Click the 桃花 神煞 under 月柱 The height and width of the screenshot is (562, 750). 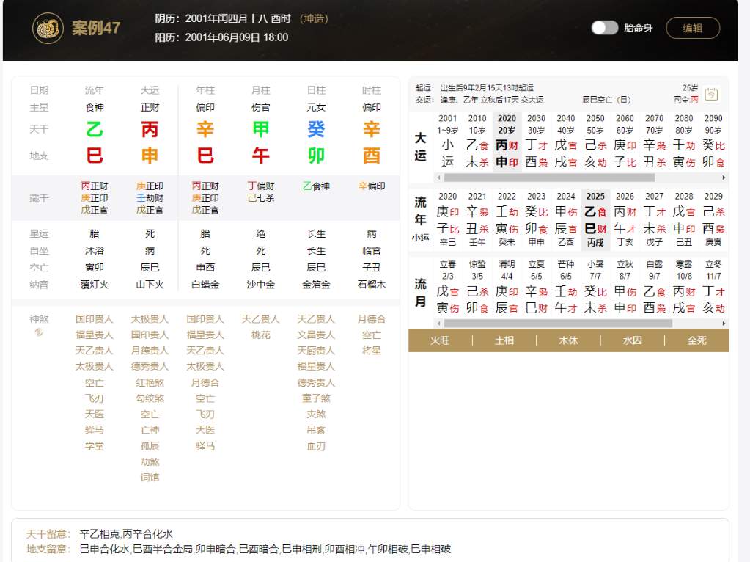(x=261, y=335)
